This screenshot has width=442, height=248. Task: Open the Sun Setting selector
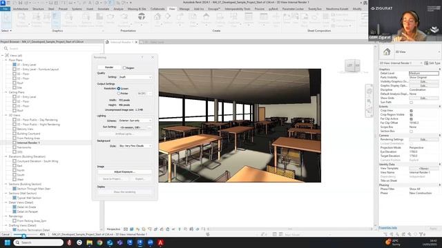(x=135, y=127)
